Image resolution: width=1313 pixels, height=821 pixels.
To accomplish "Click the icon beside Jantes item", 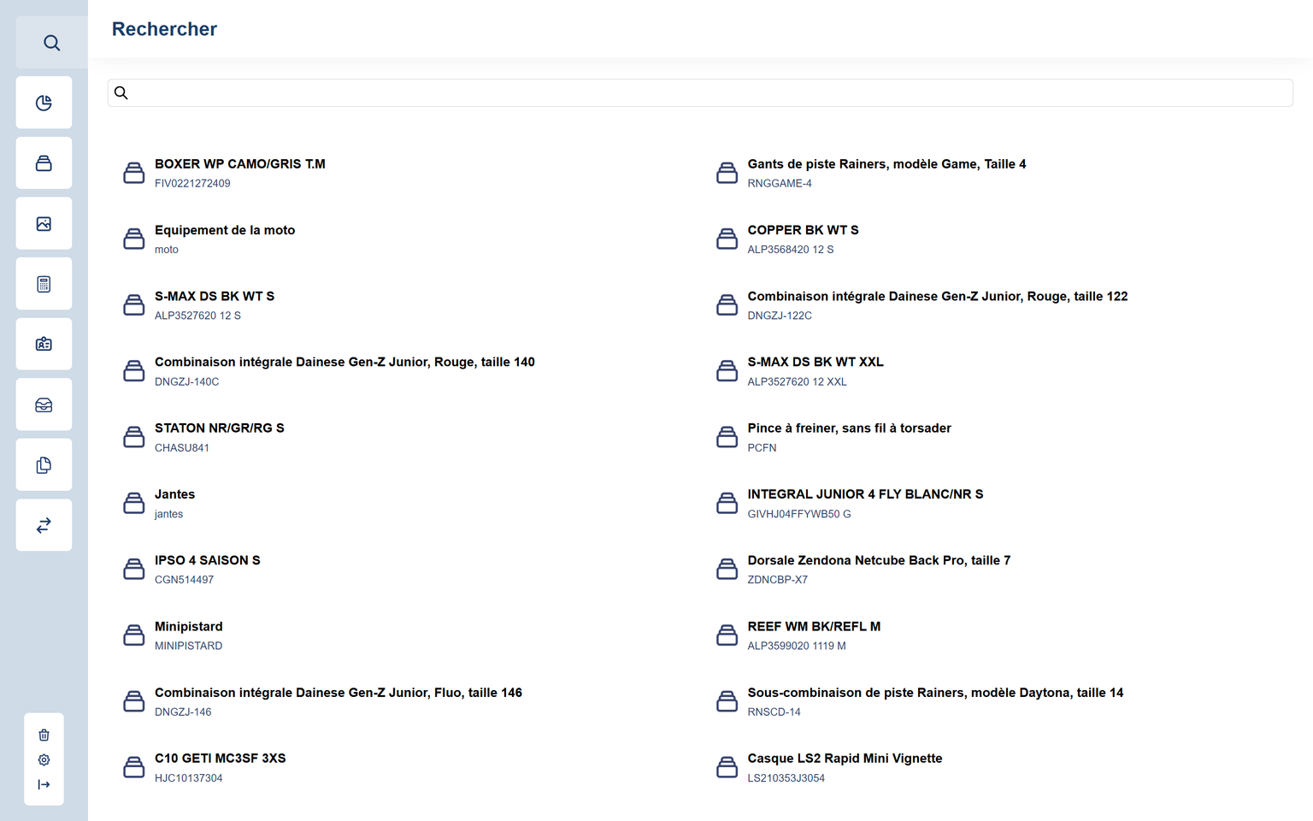I will [x=134, y=504].
